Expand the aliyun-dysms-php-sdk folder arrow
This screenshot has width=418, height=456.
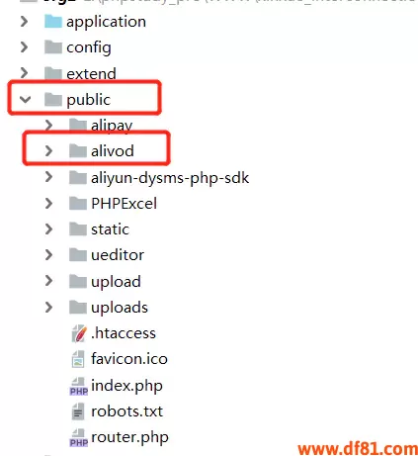pos(48,177)
